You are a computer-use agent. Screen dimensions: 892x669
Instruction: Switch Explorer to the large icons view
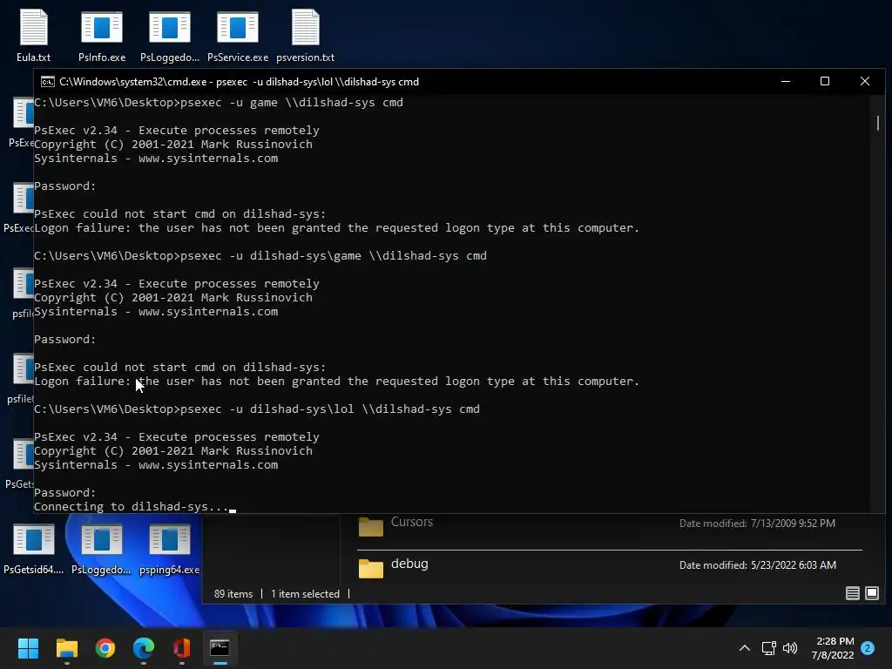[x=871, y=593]
